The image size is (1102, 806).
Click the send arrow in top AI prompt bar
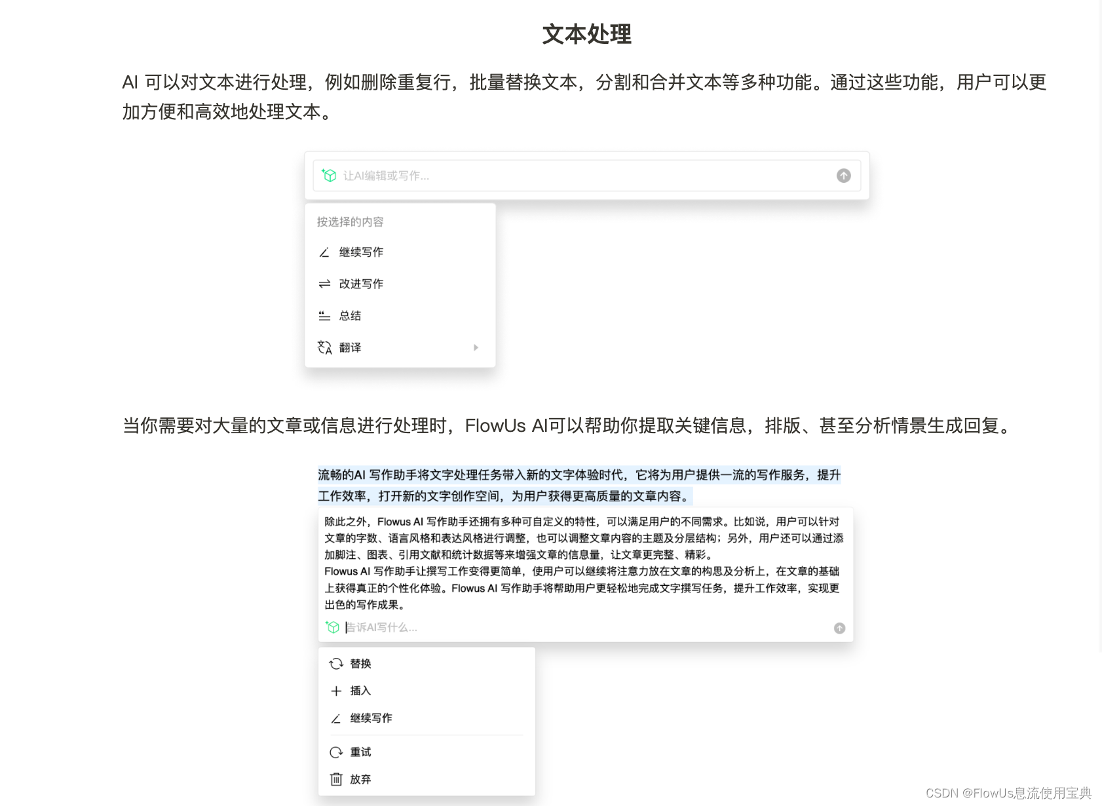click(x=843, y=176)
